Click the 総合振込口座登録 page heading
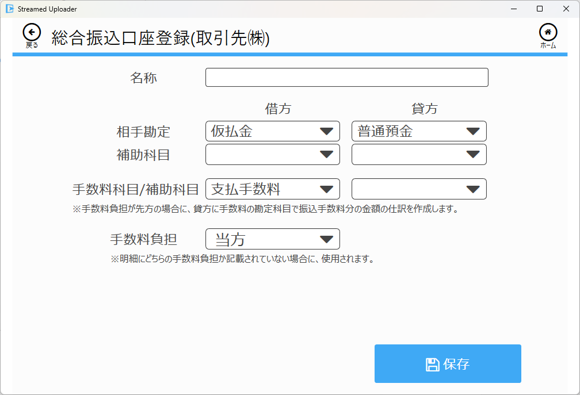This screenshot has height=395, width=580. click(161, 38)
